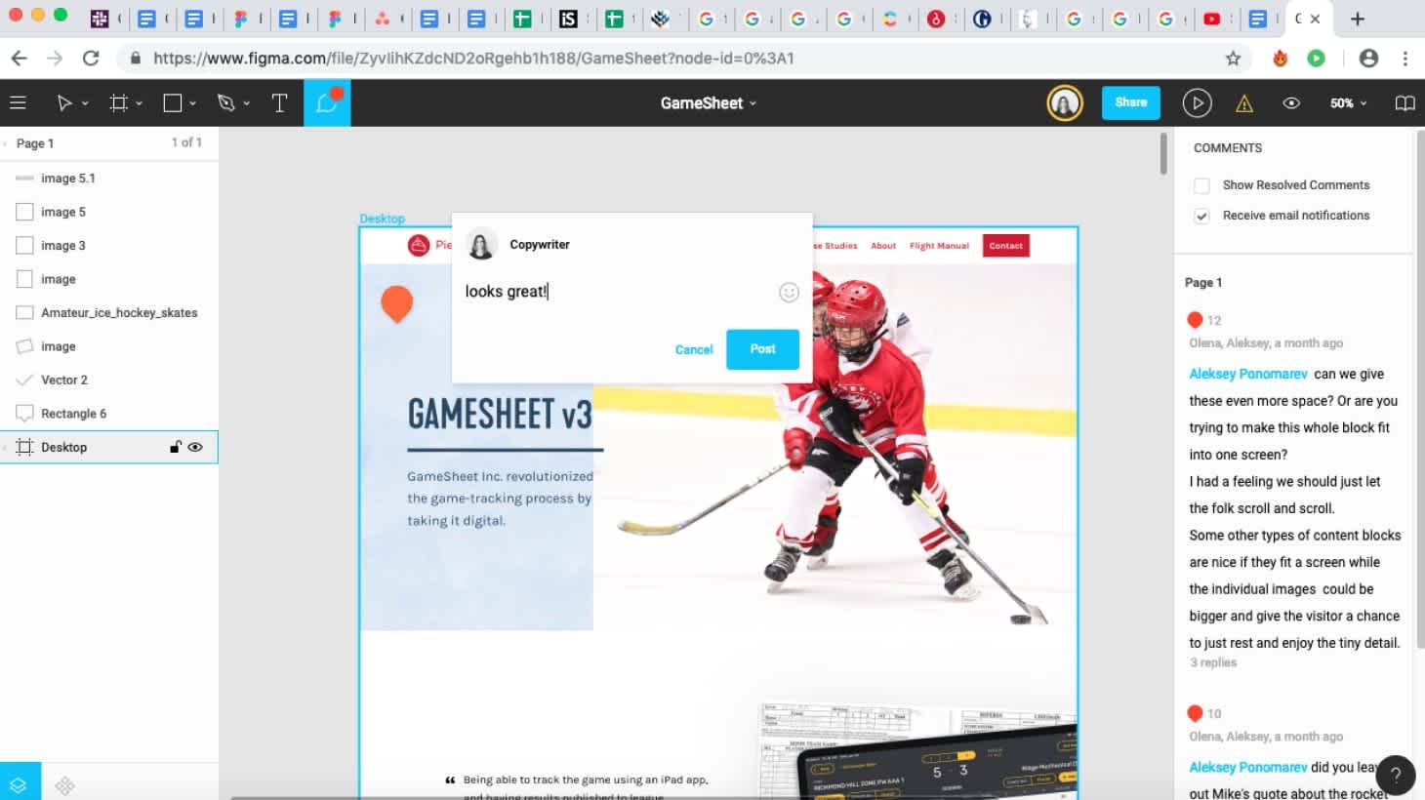Select the Rectangle 6 layer
The width and height of the screenshot is (1425, 800).
click(109, 414)
